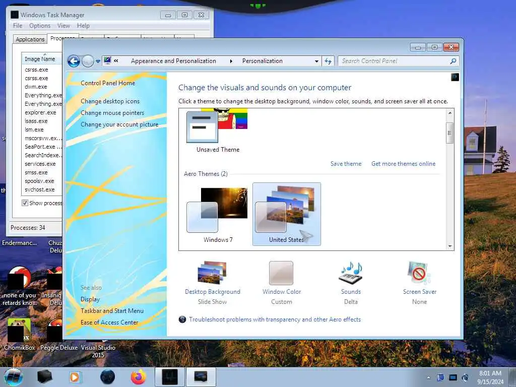Open Task Manager View menu
This screenshot has width=516, height=387.
pos(64,26)
